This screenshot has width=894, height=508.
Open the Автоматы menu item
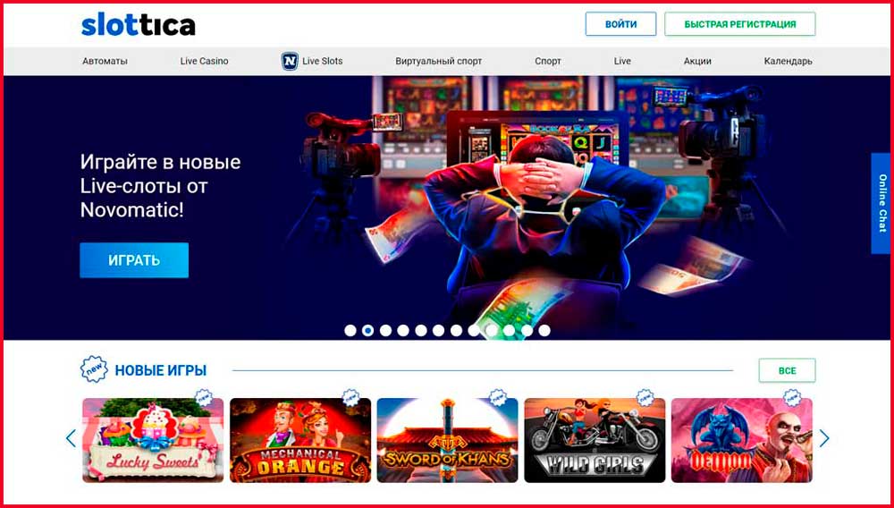point(105,61)
